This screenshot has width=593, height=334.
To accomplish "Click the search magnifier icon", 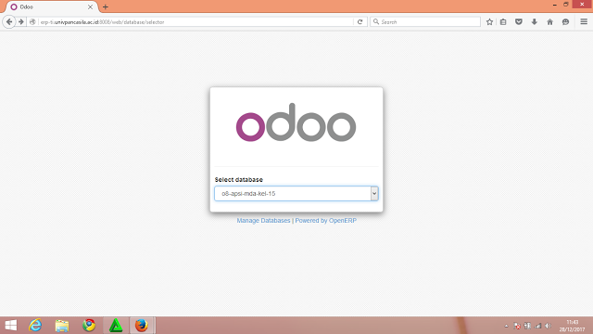I will 376,22.
